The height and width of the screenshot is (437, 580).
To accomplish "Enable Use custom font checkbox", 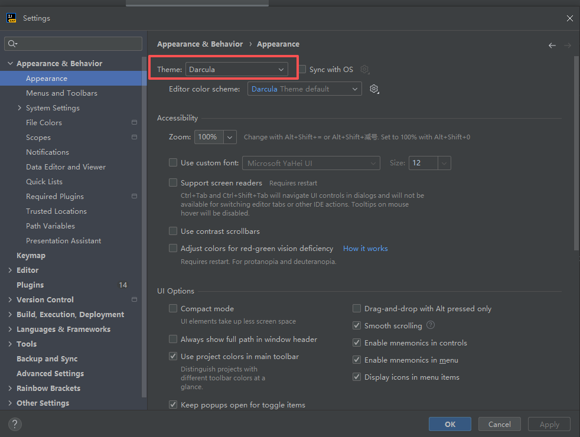I will pos(172,162).
